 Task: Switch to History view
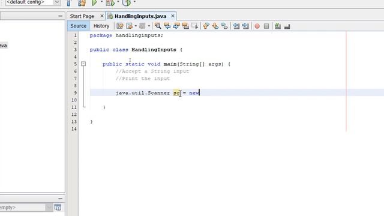(x=101, y=26)
